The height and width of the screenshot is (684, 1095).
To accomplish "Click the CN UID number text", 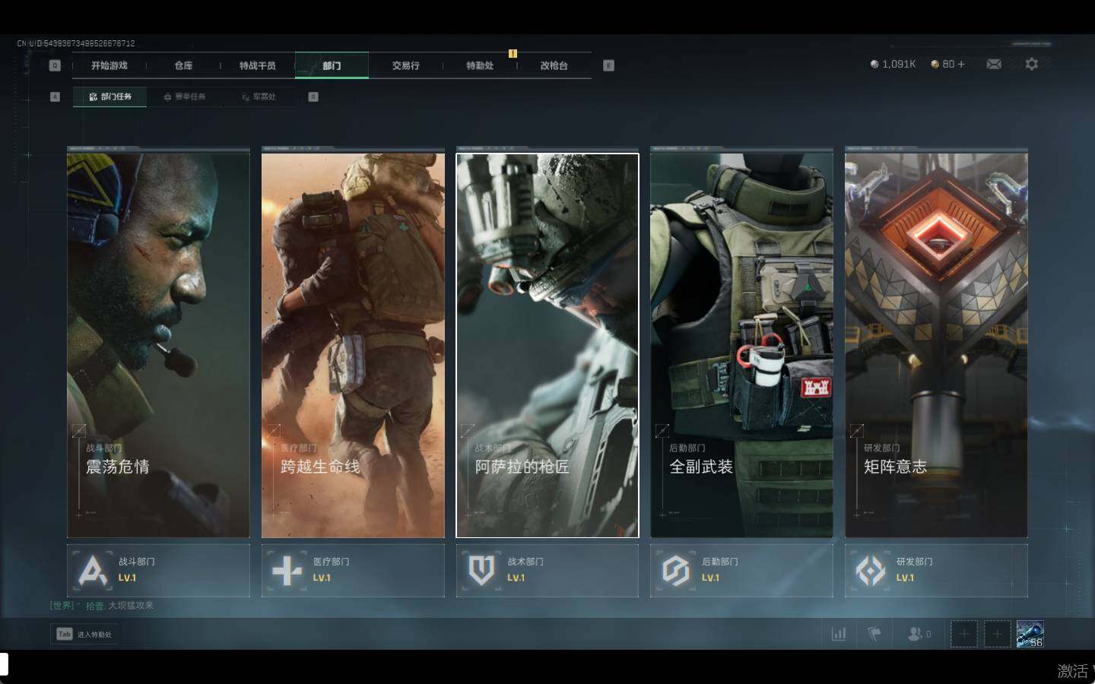I will click(x=76, y=43).
